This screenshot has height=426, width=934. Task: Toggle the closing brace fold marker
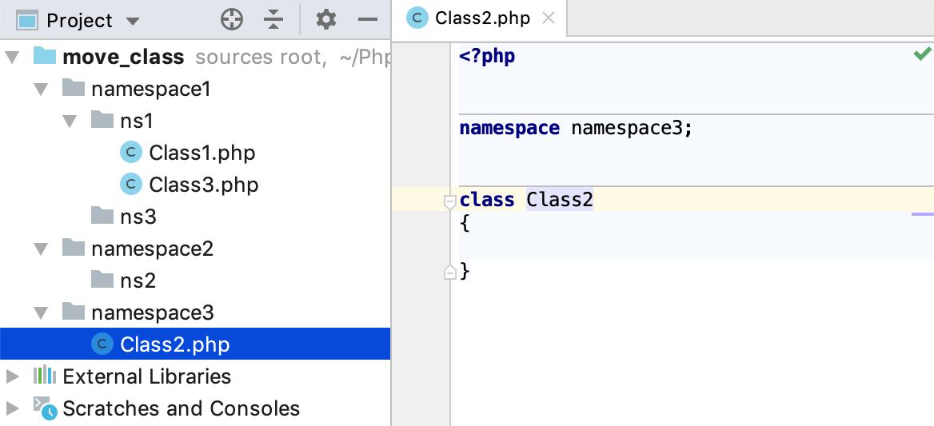(450, 273)
